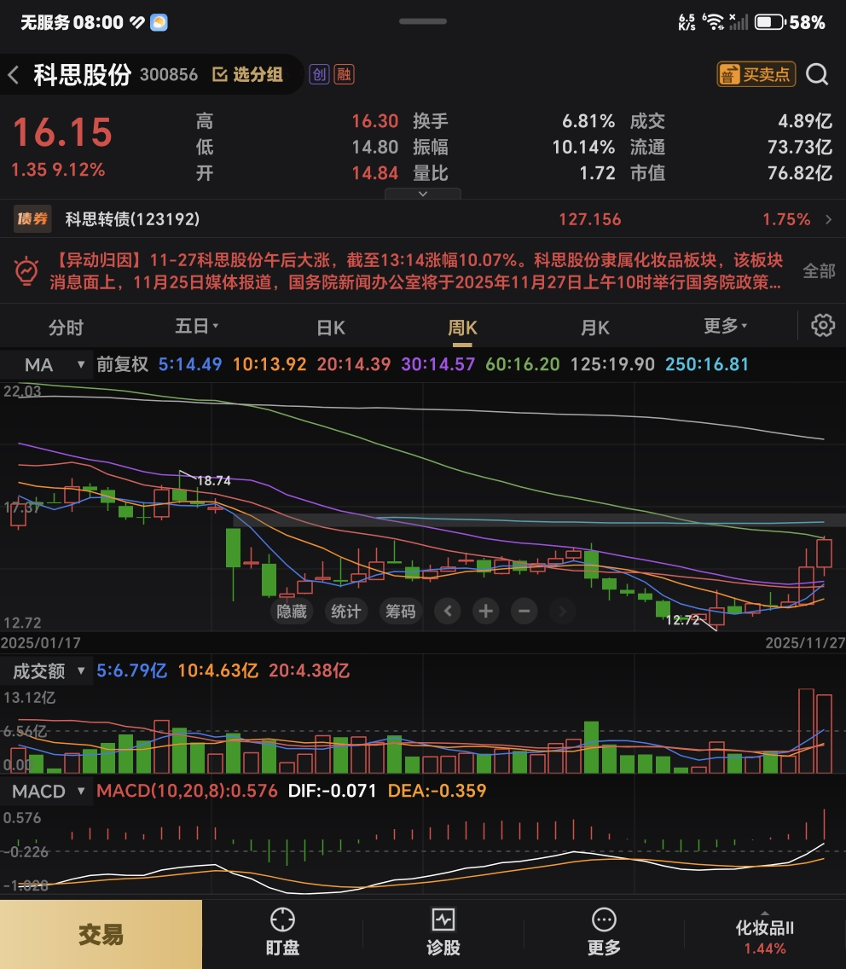Screen dimensions: 846x969
Task: Toggle 前复权 price adjustment setting
Action: point(122,364)
